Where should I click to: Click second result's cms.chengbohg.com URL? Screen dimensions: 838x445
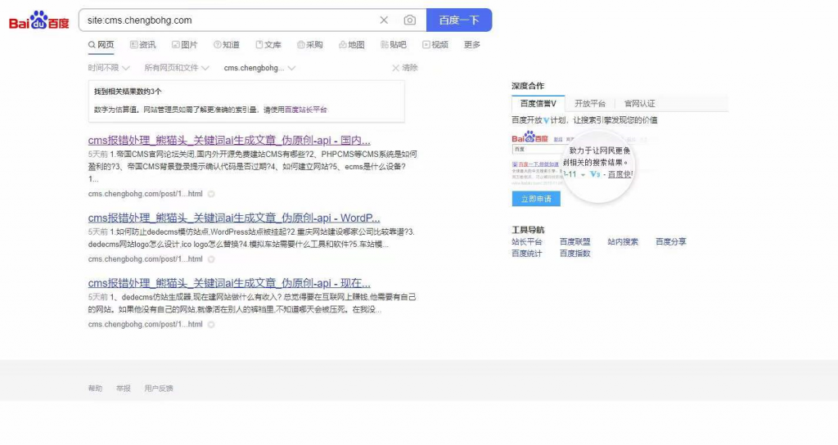146,259
